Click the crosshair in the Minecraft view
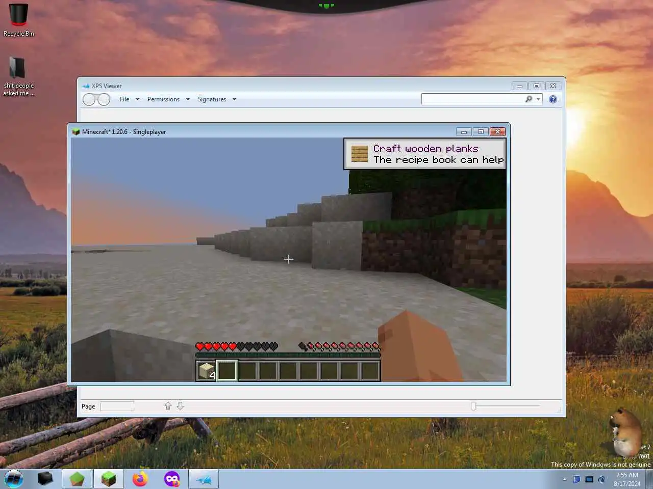This screenshot has height=489, width=653. click(289, 259)
